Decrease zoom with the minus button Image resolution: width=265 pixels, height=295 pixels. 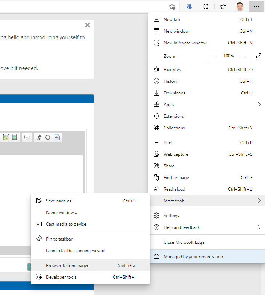tap(214, 56)
